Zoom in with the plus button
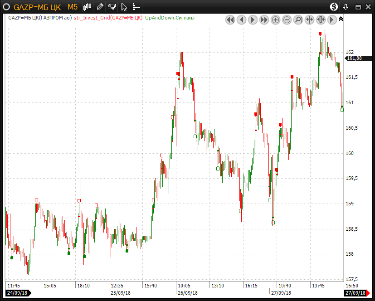This screenshot has width=375, height=301. click(275, 20)
